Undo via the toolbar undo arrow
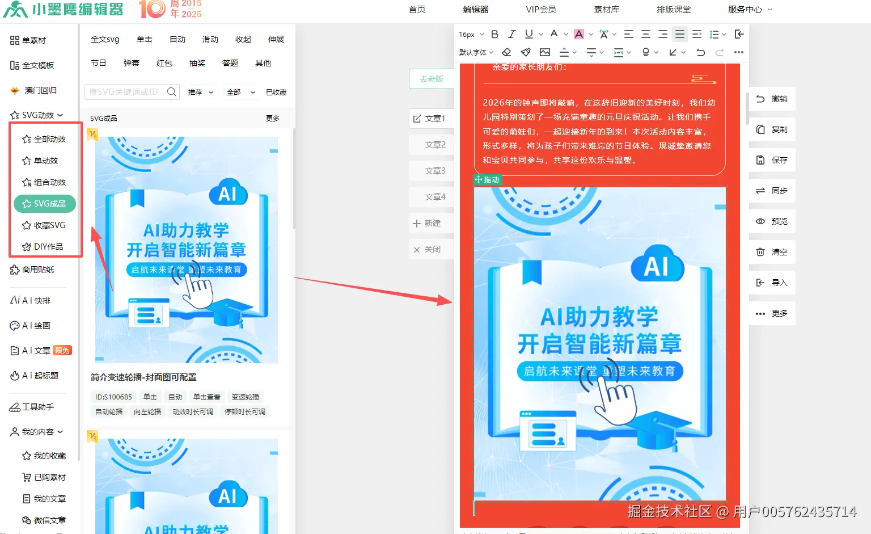The width and height of the screenshot is (871, 534). click(701, 52)
